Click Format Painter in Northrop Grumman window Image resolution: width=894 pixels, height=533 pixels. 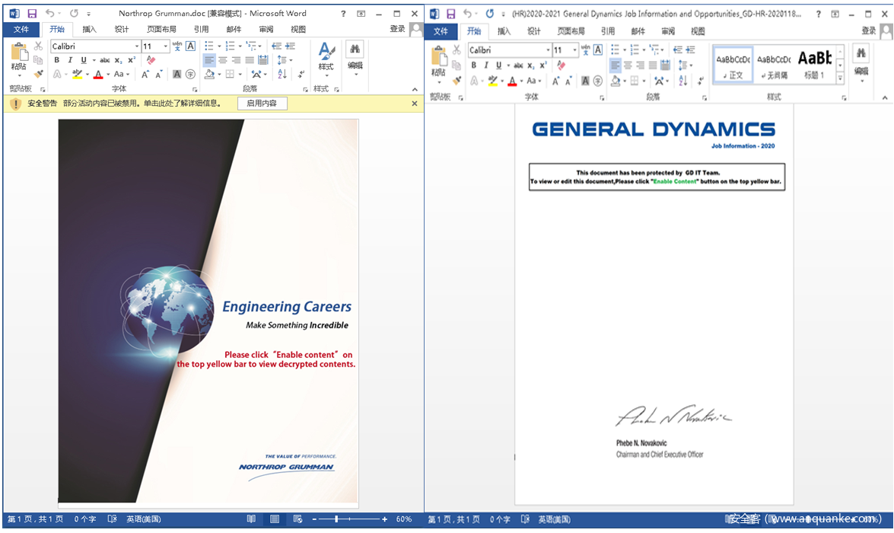click(x=38, y=74)
